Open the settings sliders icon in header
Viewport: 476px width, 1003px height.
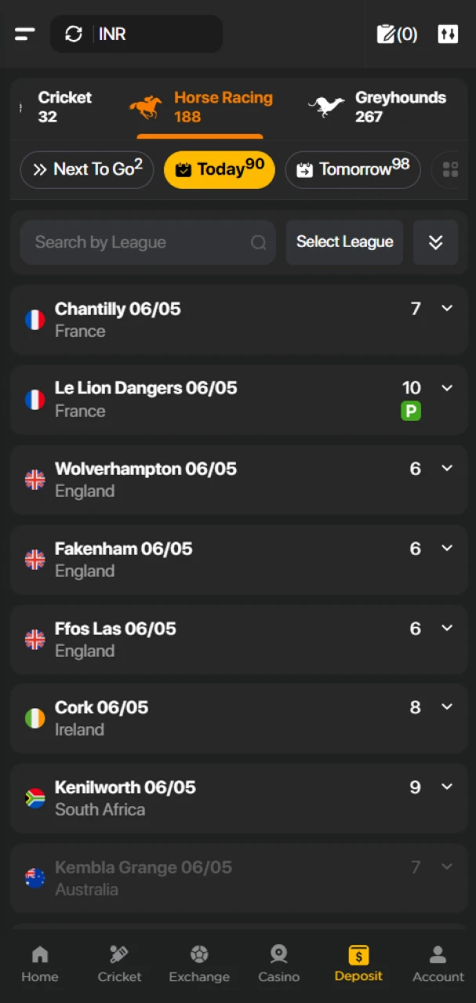coord(448,34)
